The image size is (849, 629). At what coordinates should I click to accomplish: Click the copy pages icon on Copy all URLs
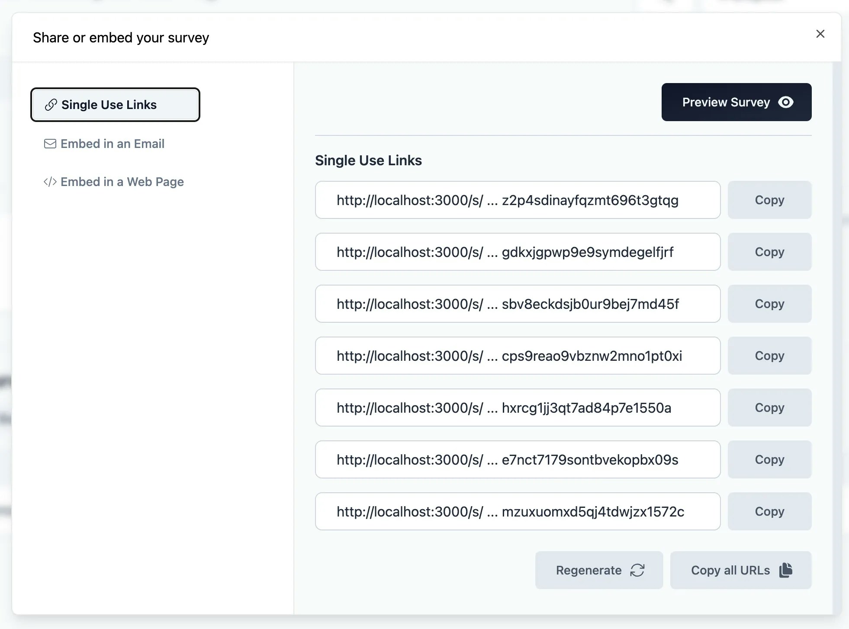pyautogui.click(x=785, y=570)
